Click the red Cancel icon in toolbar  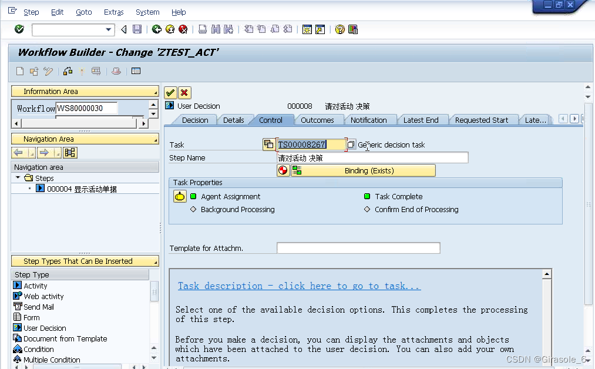[183, 29]
